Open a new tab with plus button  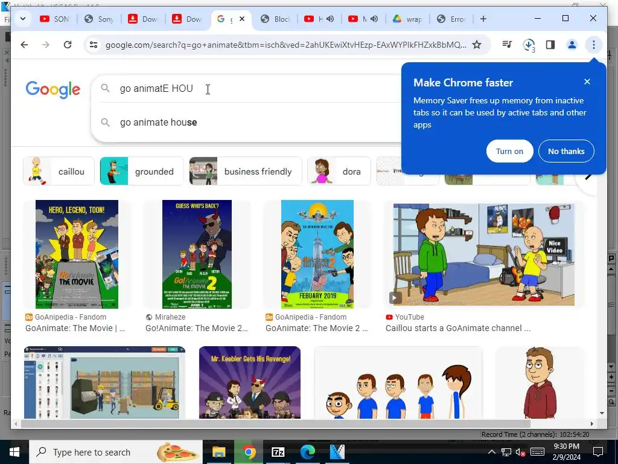tap(483, 19)
